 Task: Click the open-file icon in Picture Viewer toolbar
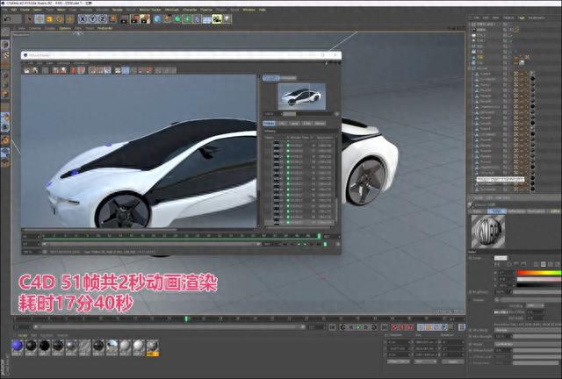(x=27, y=70)
